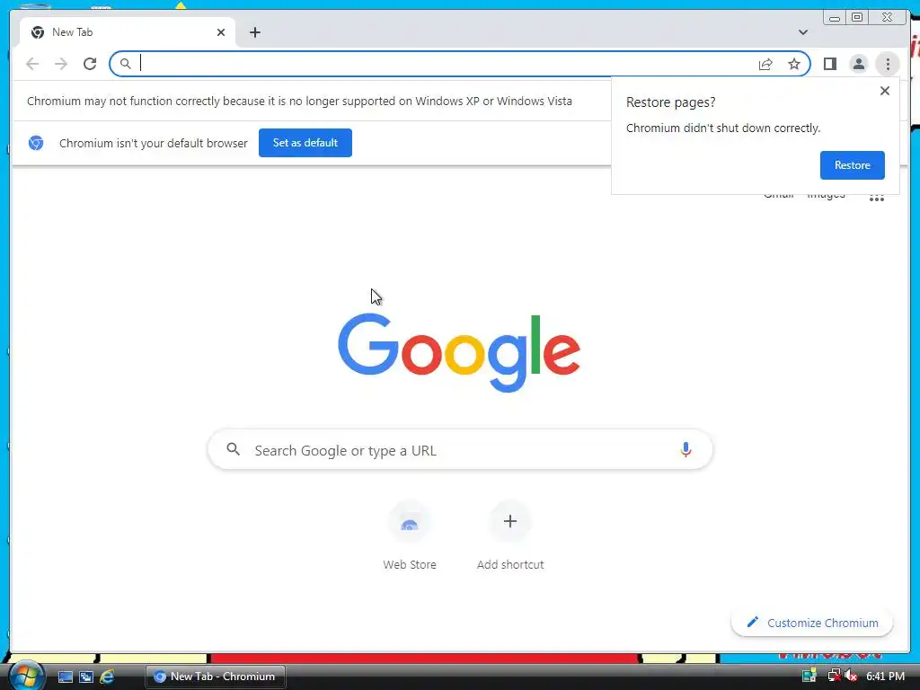Click the back navigation arrow
Image resolution: width=920 pixels, height=690 pixels.
click(x=32, y=64)
